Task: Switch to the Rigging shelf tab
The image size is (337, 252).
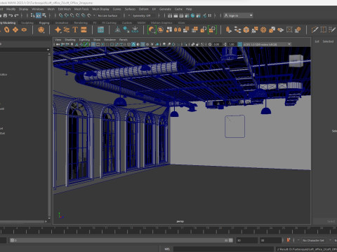Action: [44, 23]
